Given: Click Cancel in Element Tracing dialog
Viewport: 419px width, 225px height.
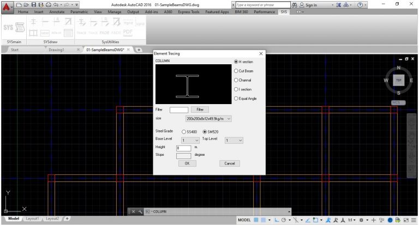Looking at the screenshot, I should pyautogui.click(x=230, y=163).
